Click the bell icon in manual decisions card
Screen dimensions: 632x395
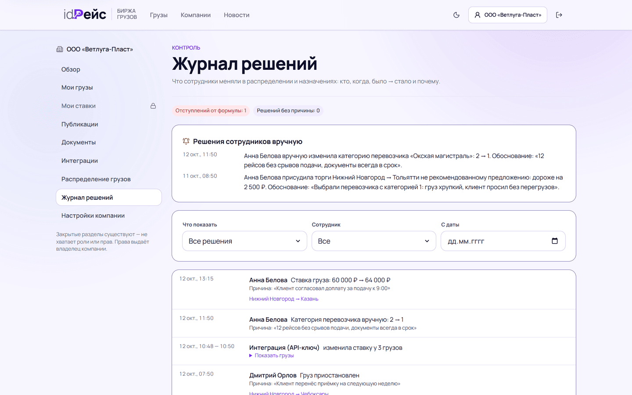[186, 141]
